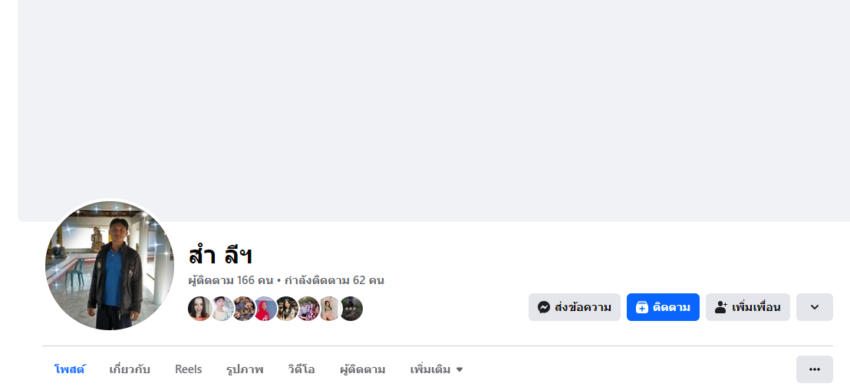The image size is (850, 387).
Task: Open the first follower avatar thumbnail
Action: (199, 309)
